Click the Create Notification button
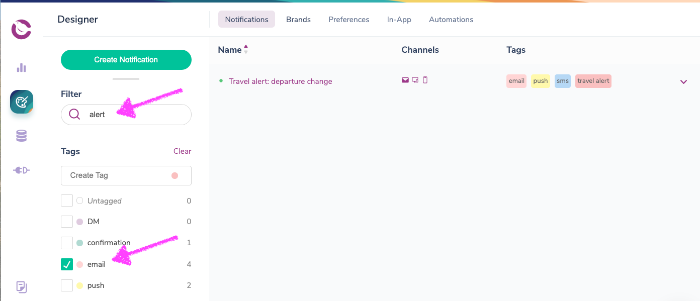The image size is (700, 301). coord(126,60)
